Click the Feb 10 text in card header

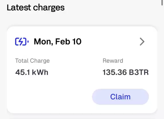click(68, 41)
